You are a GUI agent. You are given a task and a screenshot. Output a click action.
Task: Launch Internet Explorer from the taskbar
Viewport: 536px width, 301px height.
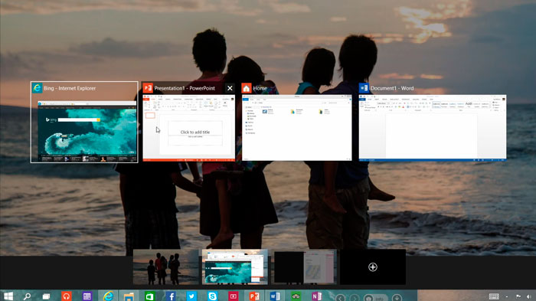108,296
